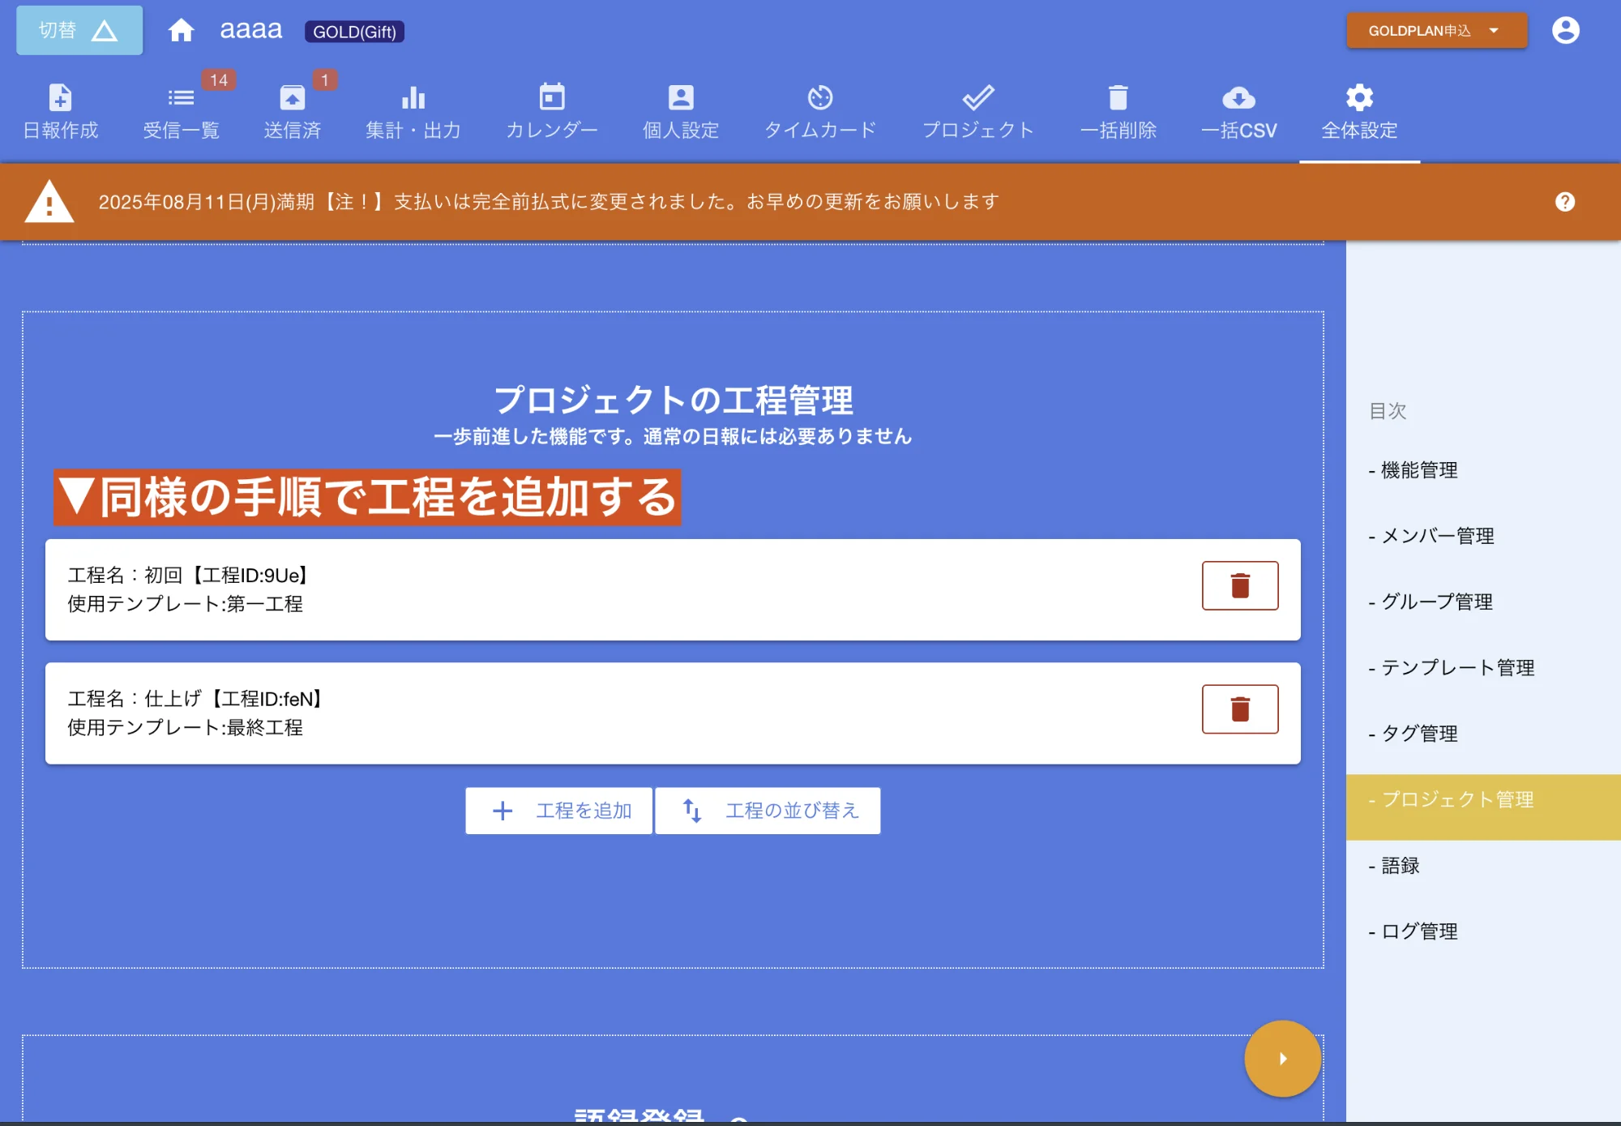Open the account profile icon
The image size is (1621, 1126).
point(1565,30)
